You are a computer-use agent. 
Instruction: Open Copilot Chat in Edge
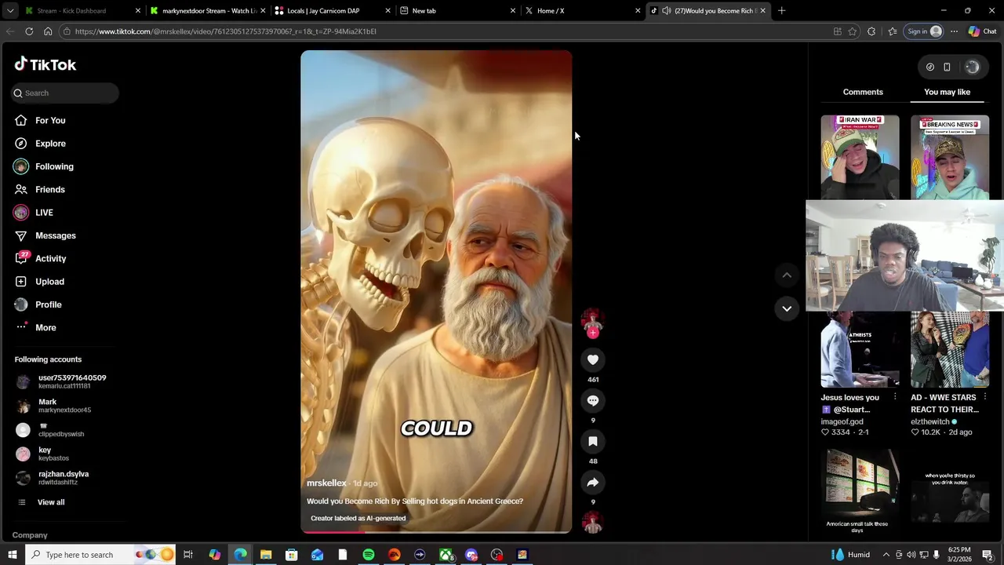pyautogui.click(x=983, y=31)
